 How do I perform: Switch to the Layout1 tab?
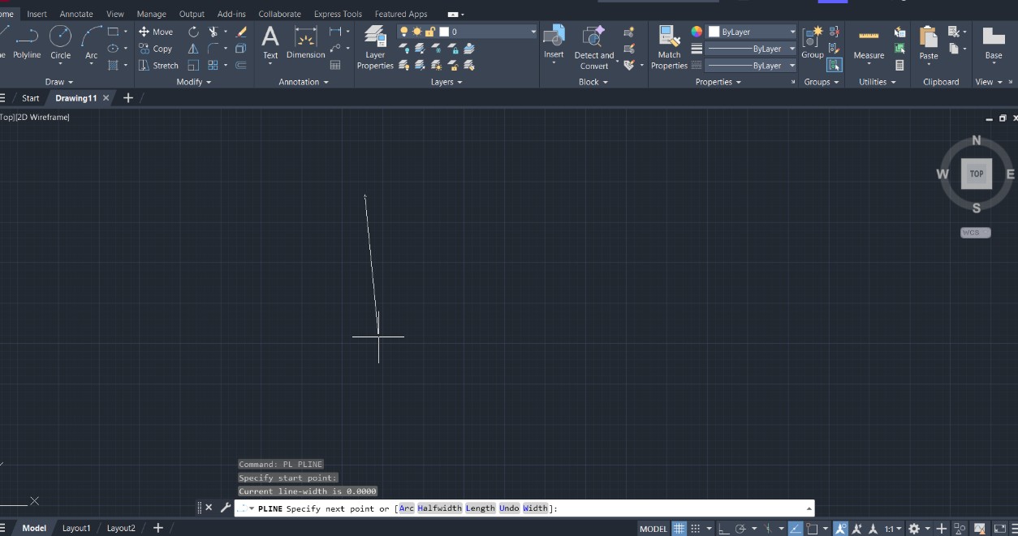click(76, 528)
